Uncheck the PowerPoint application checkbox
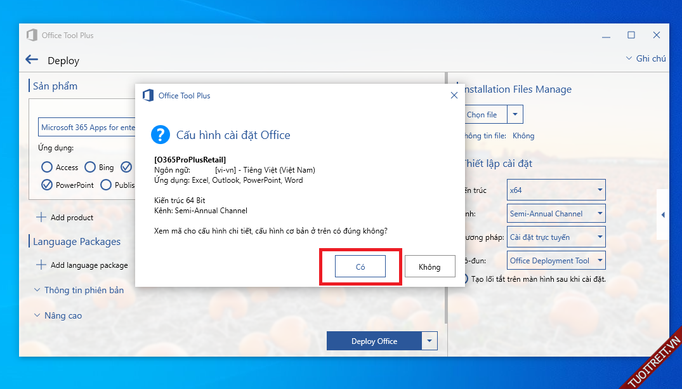 [46, 185]
